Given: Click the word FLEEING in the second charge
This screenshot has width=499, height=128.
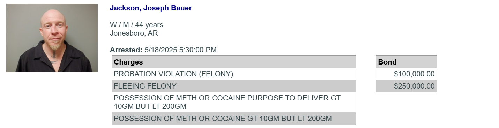Looking at the screenshot, I should pos(129,86).
